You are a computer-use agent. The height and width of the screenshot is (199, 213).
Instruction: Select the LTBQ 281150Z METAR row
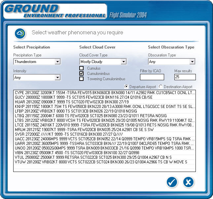point(105,116)
